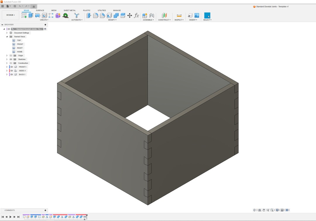Viewport: 316px width, 221px height.
Task: Click the Orbit icon in navigation bar
Action: 255,210
